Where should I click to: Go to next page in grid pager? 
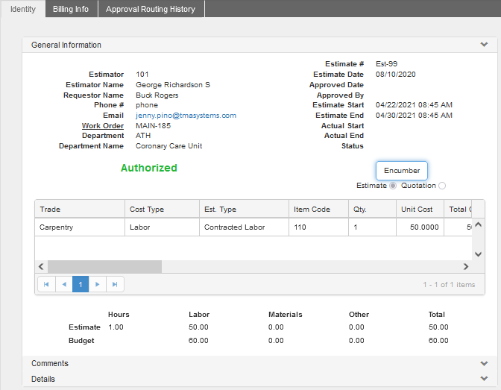98,284
